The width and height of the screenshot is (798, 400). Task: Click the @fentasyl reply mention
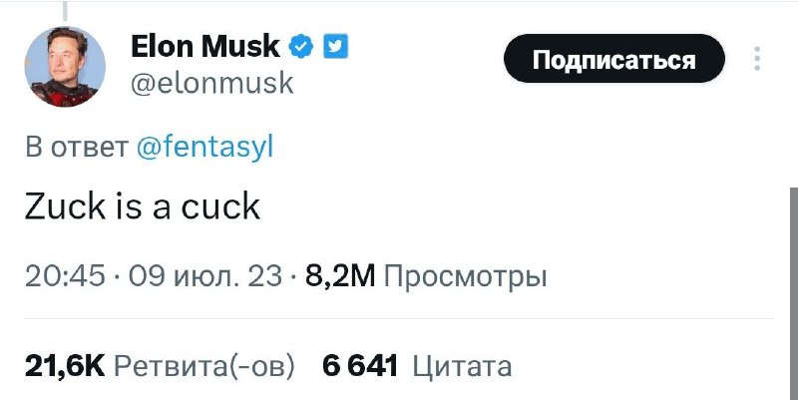click(x=203, y=149)
